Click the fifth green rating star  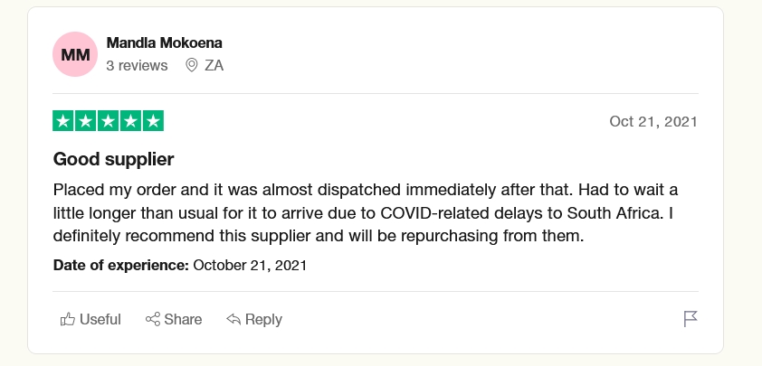(x=153, y=121)
